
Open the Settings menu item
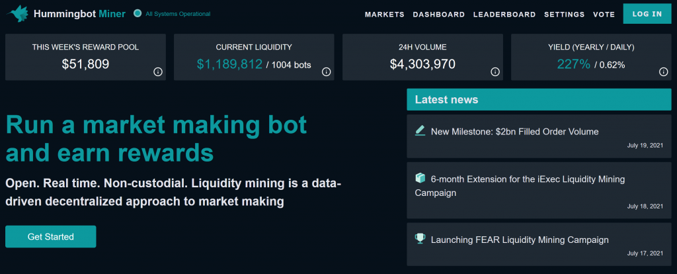click(565, 15)
